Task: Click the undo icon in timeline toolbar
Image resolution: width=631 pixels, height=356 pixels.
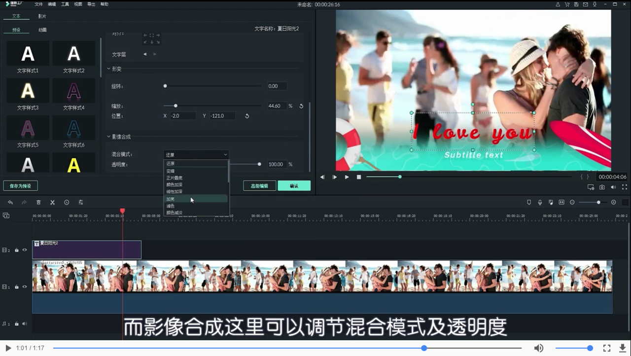Action: pyautogui.click(x=10, y=202)
